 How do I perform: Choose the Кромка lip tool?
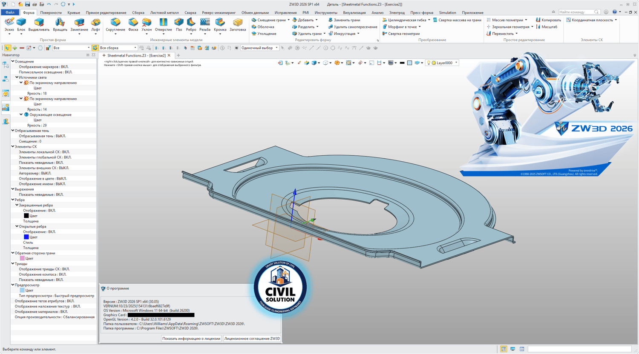(220, 25)
